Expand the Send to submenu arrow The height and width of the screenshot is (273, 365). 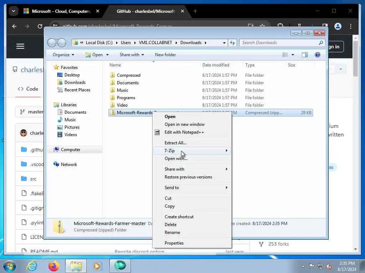click(226, 188)
